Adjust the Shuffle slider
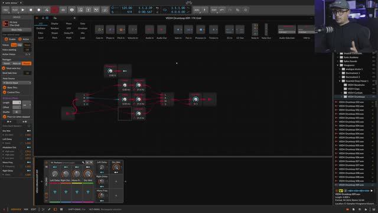The height and width of the screenshot is (213, 378). [x=17, y=112]
